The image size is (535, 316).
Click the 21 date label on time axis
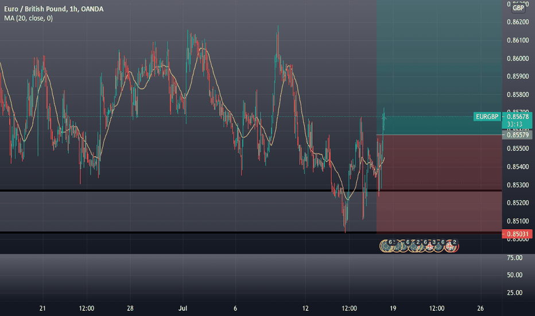[42, 308]
